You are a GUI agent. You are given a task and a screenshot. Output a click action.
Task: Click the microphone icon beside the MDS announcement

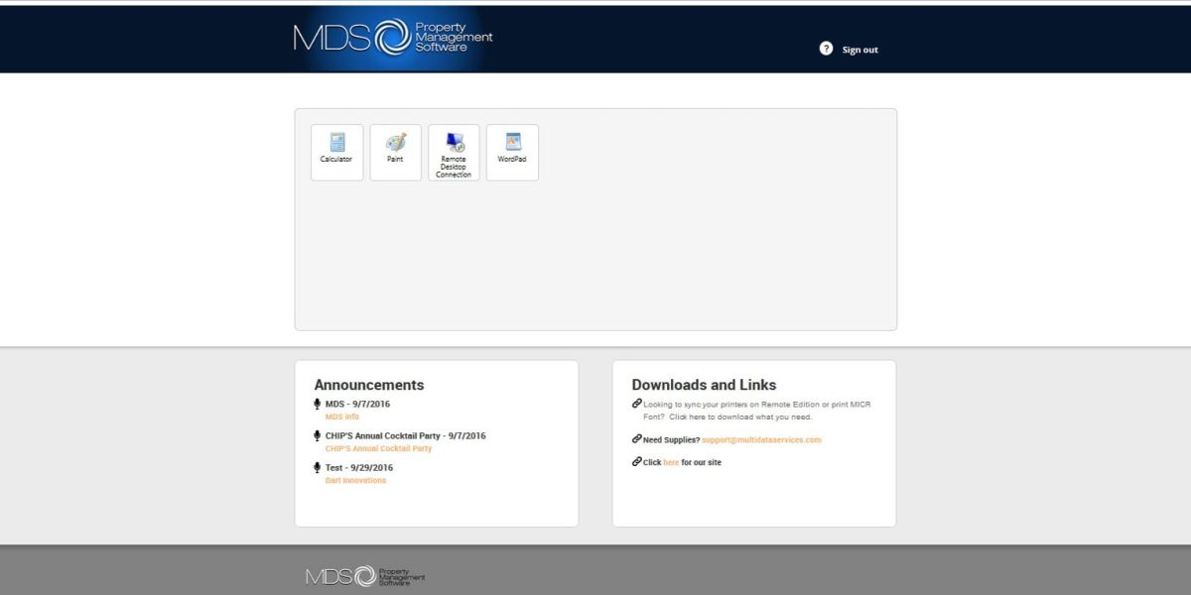pyautogui.click(x=319, y=404)
